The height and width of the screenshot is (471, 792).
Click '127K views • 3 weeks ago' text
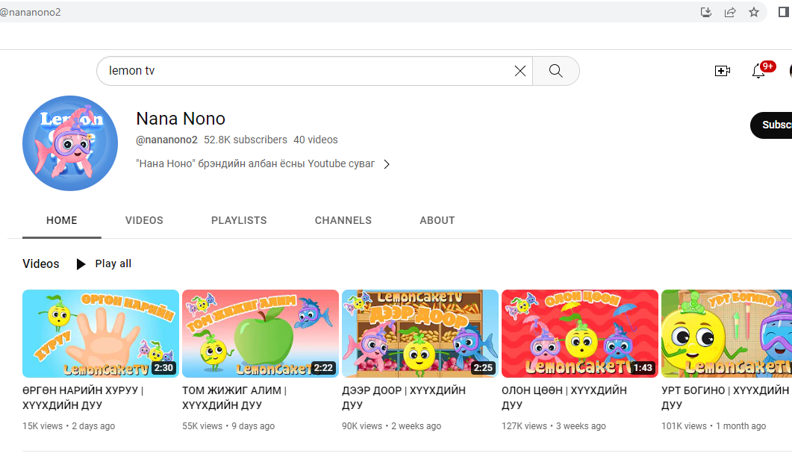pos(554,426)
